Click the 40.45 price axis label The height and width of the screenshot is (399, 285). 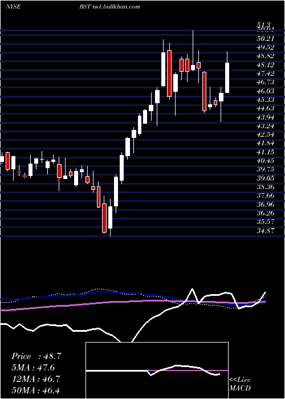(x=266, y=161)
